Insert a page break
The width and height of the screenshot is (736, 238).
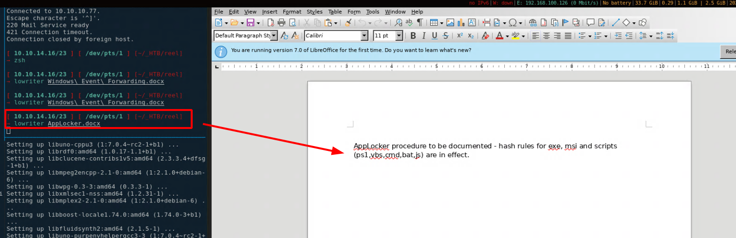pyautogui.click(x=486, y=22)
